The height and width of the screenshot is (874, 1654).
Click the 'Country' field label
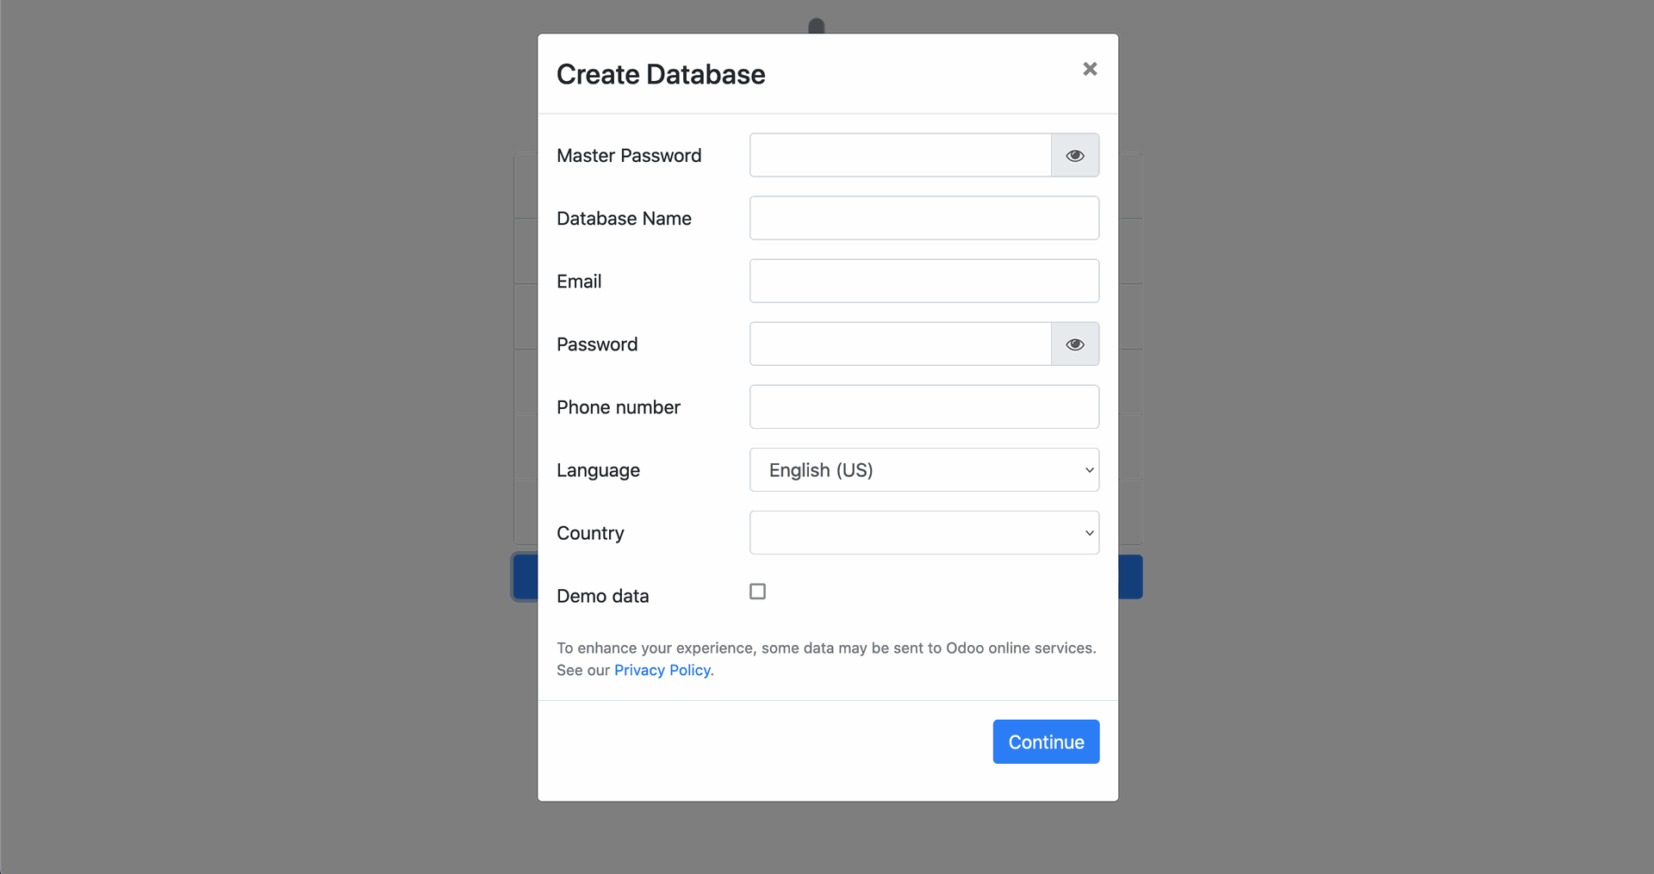590,533
